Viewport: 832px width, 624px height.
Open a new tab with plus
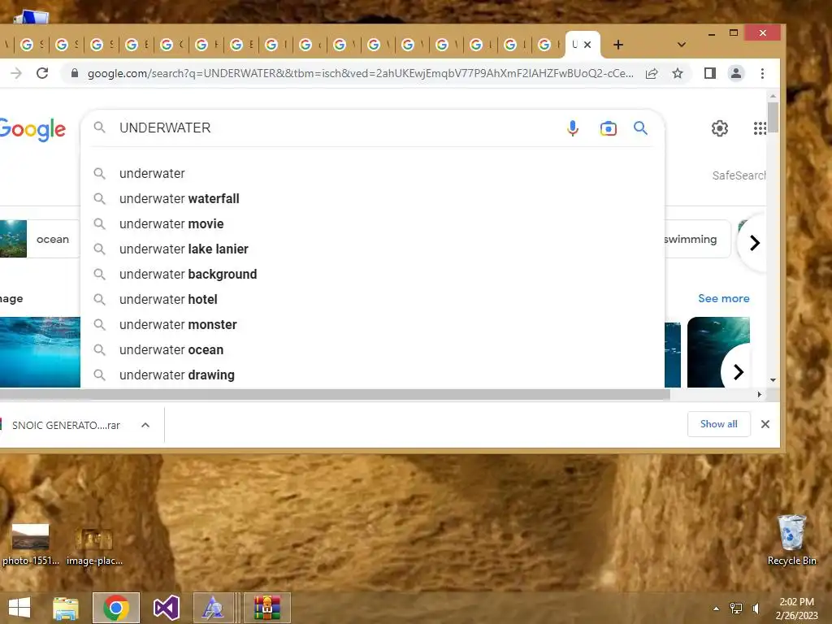pos(618,45)
